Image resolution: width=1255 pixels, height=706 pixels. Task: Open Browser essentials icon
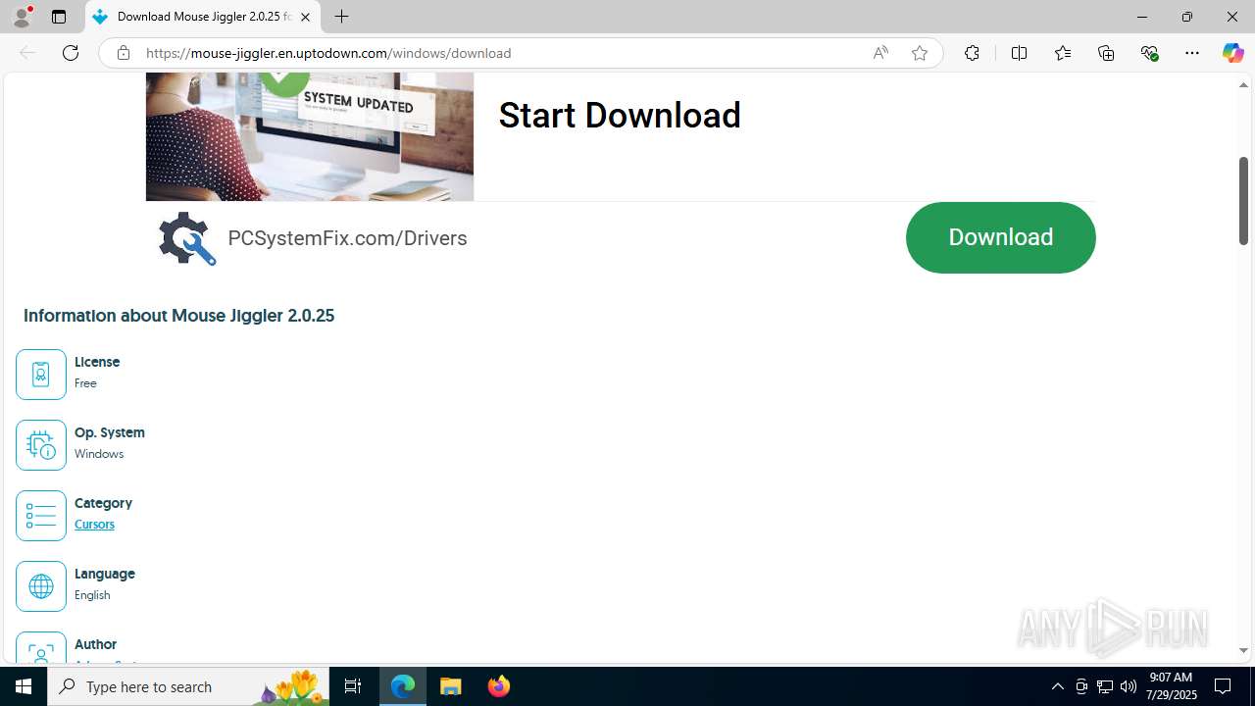click(x=1149, y=53)
